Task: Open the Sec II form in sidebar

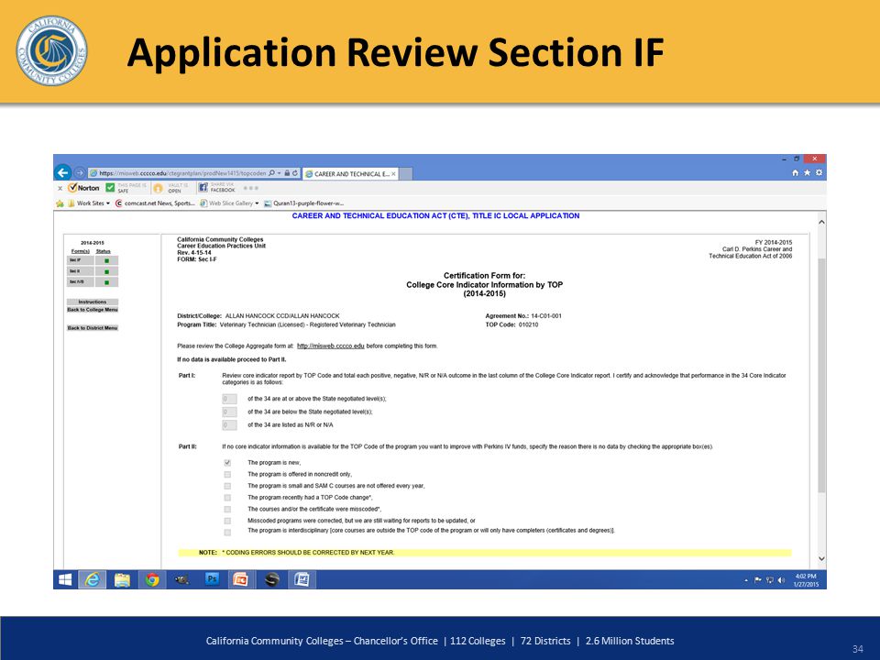Action: pyautogui.click(x=81, y=271)
